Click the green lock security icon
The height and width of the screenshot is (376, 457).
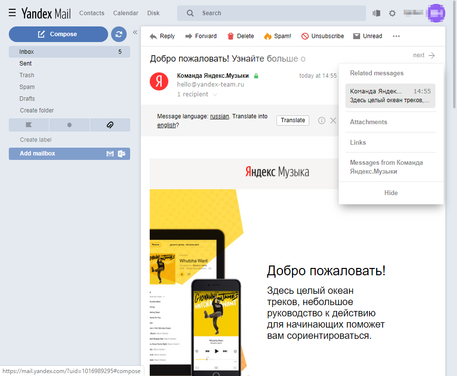click(256, 76)
